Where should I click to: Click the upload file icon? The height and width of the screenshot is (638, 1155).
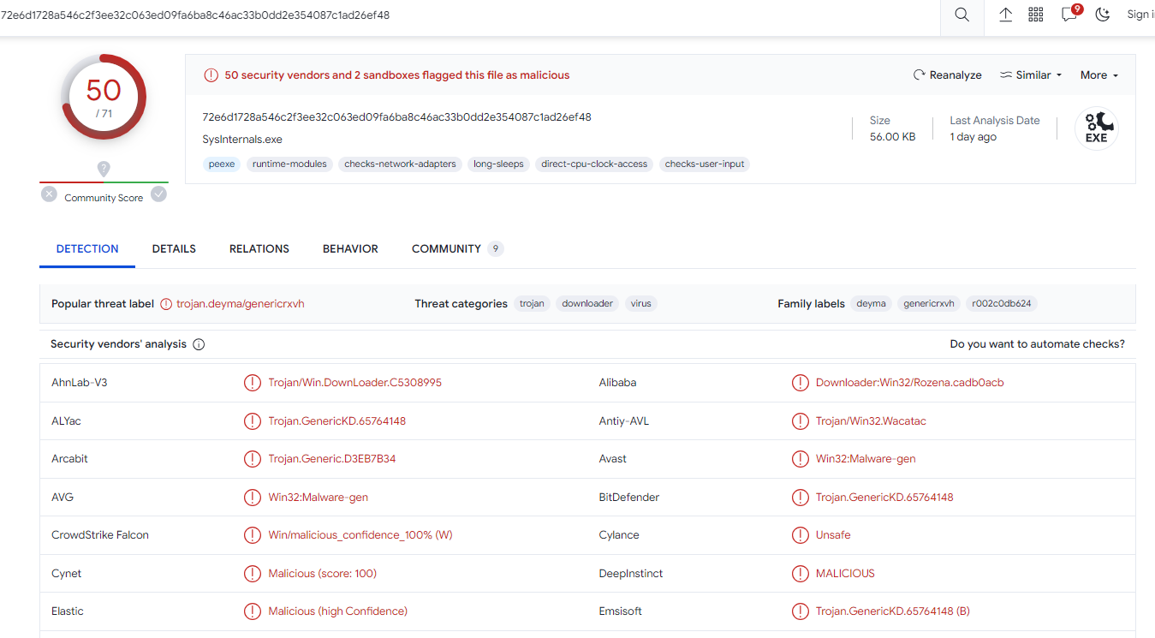click(1005, 15)
